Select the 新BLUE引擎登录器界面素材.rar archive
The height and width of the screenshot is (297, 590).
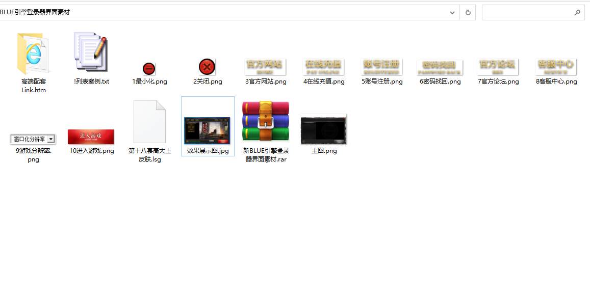point(265,122)
